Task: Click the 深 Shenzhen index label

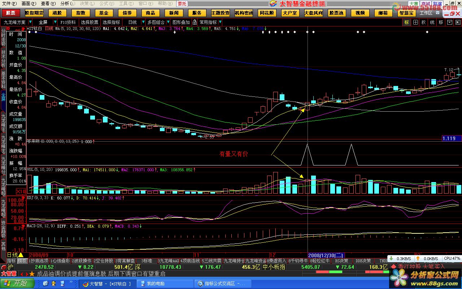Action: tap(138, 267)
